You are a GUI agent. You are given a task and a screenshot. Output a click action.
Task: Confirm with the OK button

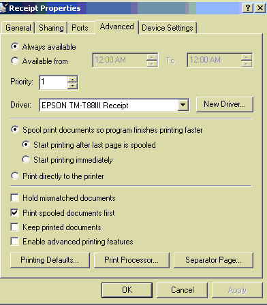127,290
